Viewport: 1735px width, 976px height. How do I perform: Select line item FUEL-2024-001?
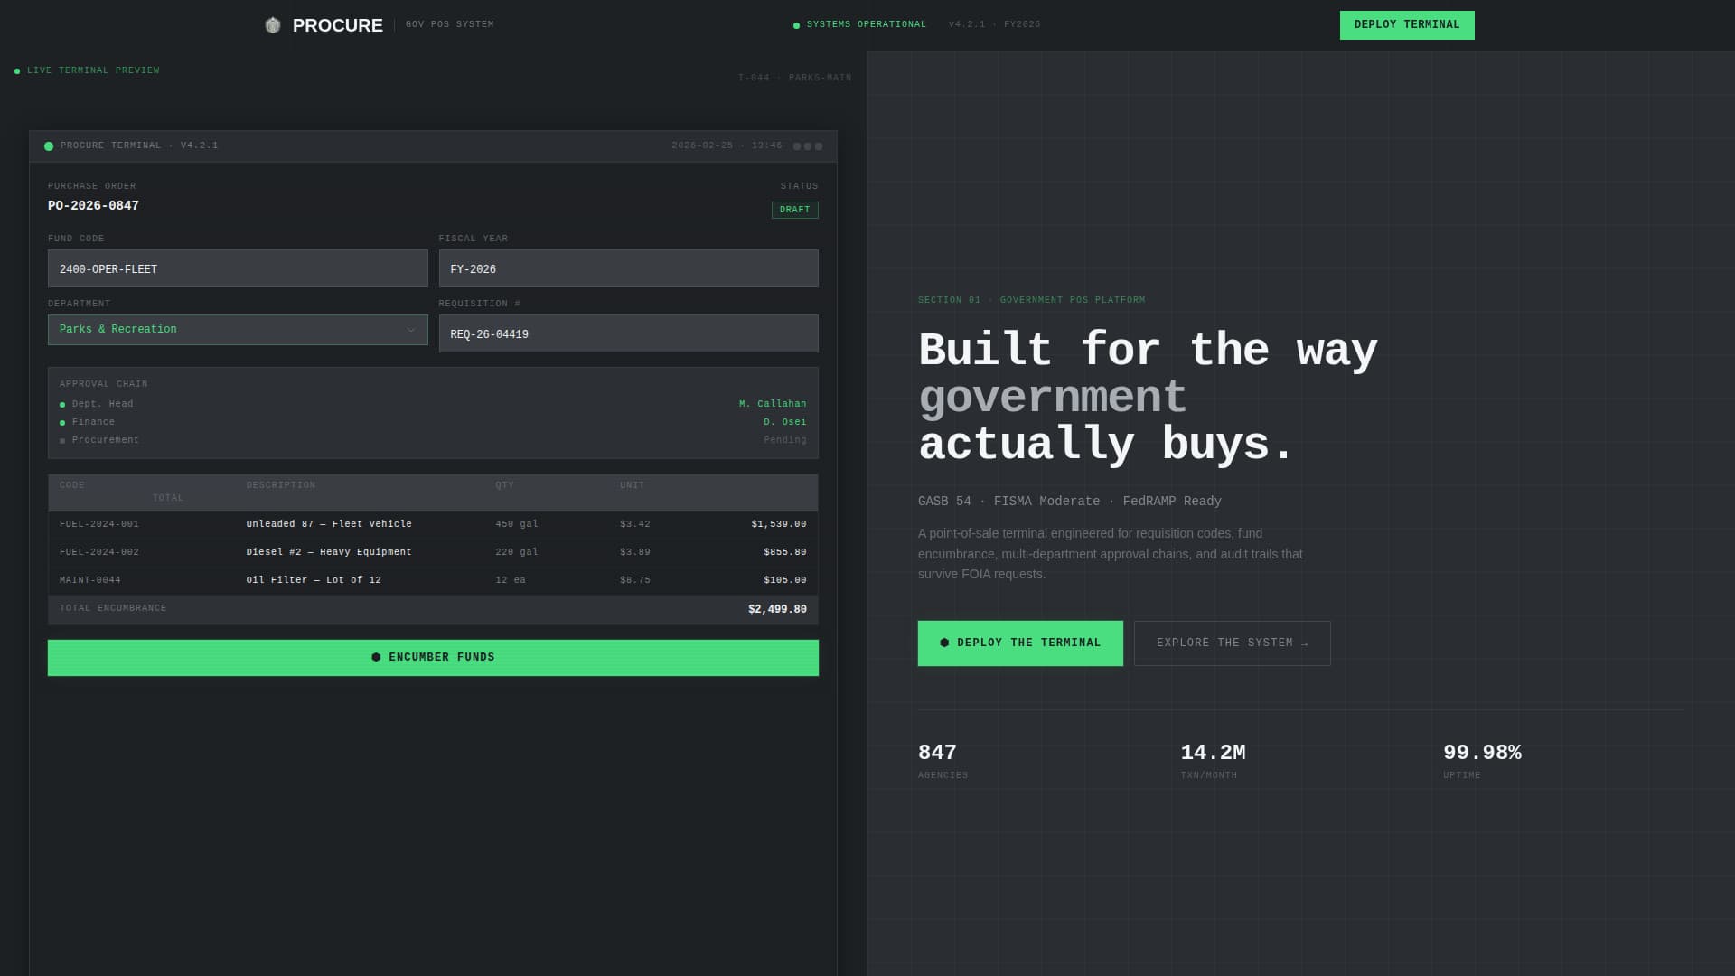433,524
